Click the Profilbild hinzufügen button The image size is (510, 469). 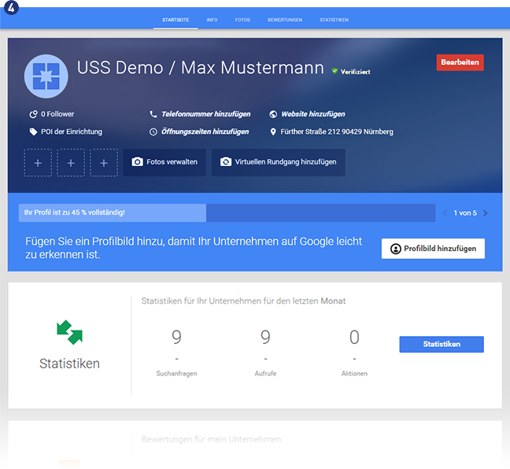433,249
